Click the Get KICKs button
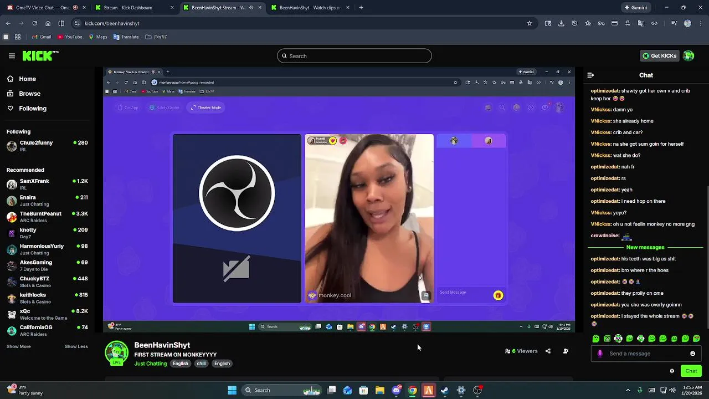 click(x=659, y=56)
